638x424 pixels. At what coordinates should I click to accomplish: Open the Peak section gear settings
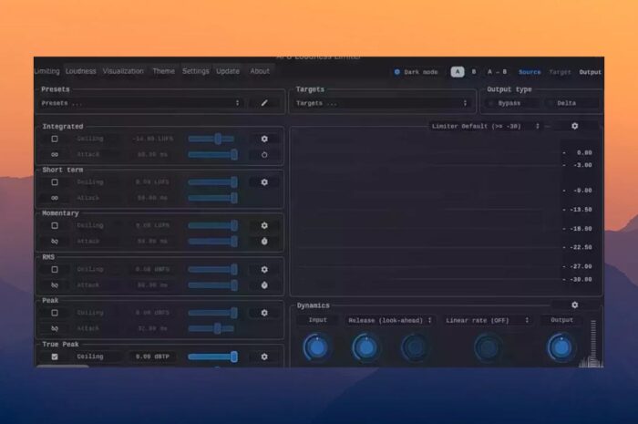264,313
